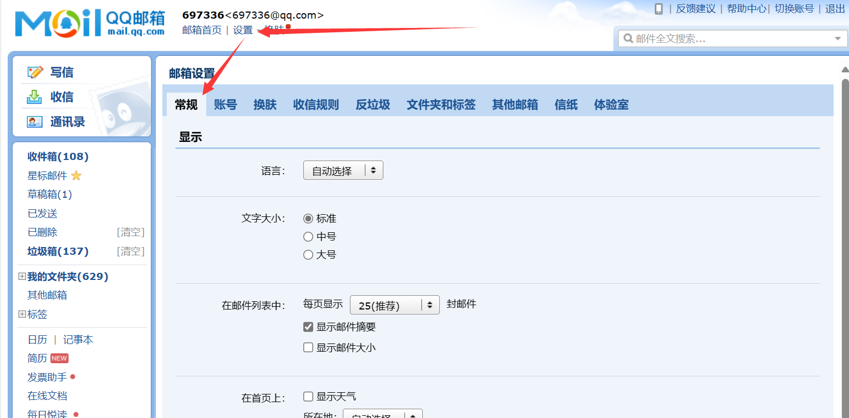Click the magnifier search icon
Viewport: 849px width, 418px height.
pyautogui.click(x=628, y=38)
